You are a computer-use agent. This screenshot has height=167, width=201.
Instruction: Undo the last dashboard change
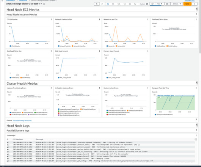coord(97,4)
